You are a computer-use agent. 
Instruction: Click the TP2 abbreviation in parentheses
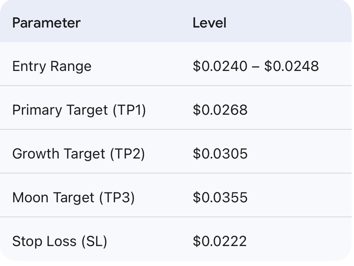click(x=127, y=154)
